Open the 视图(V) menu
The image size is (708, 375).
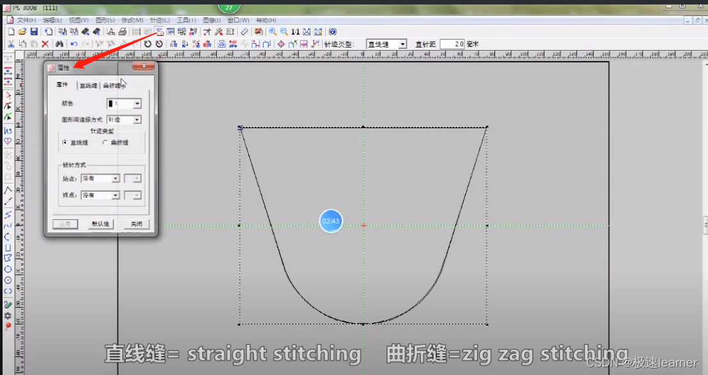[79, 21]
